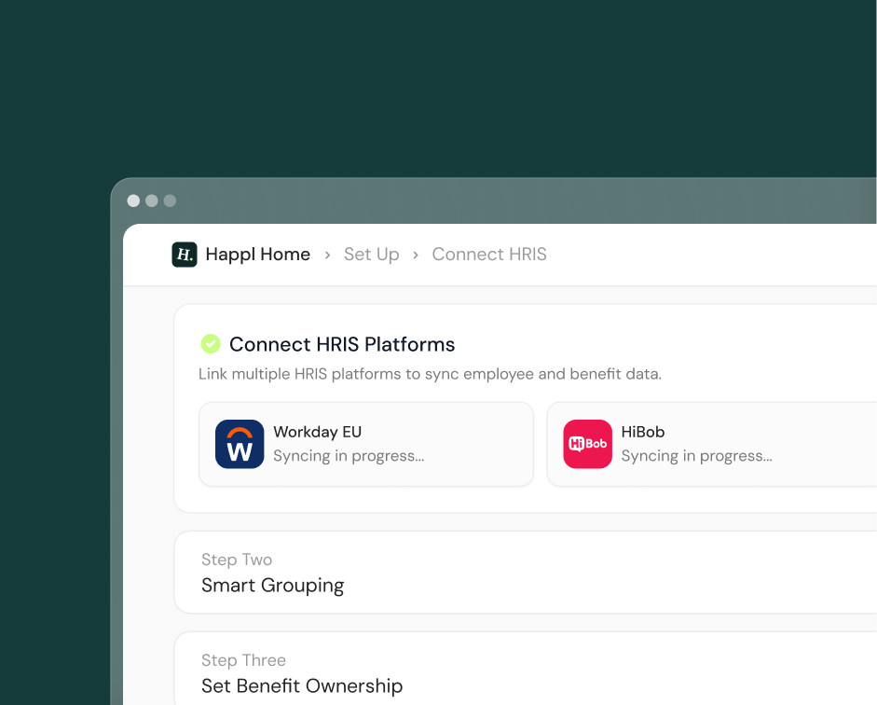The image size is (877, 705).
Task: Click the green checkmark beside Connect HRIS Platforms
Action: [x=211, y=343]
